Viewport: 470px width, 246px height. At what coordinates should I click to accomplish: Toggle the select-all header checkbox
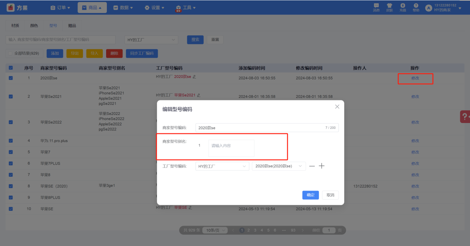[10, 68]
